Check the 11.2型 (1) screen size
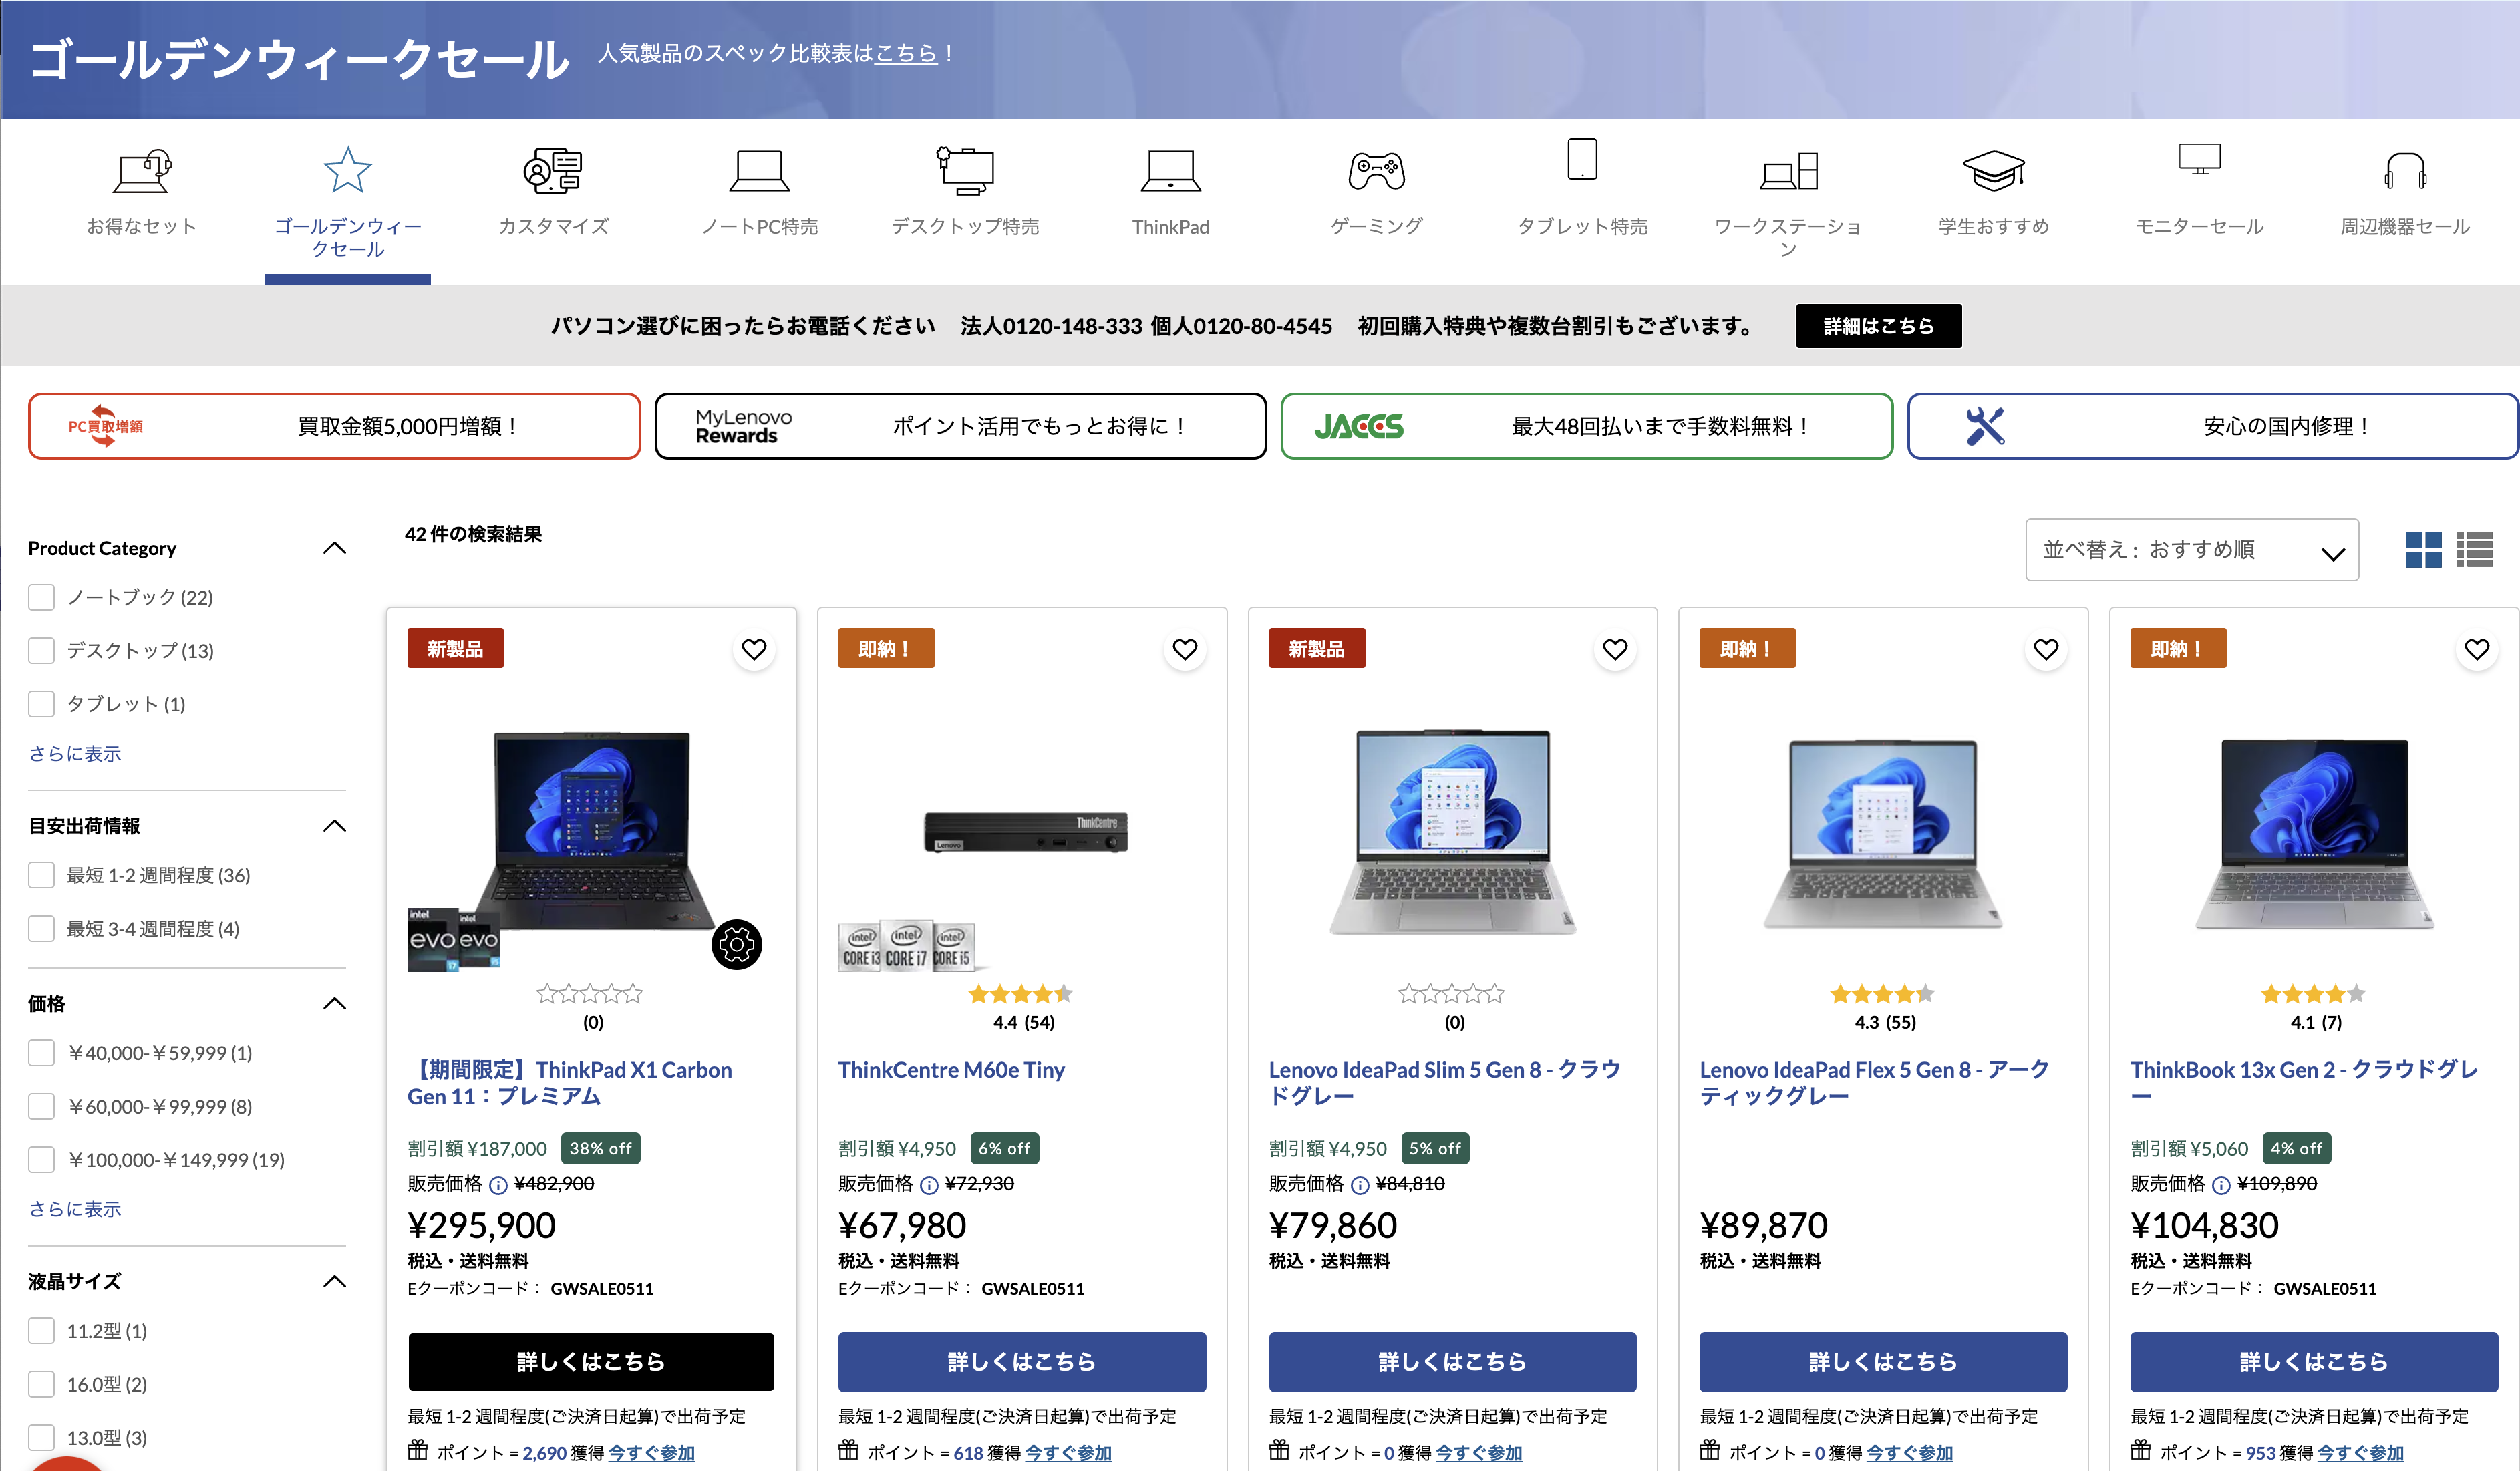 pyautogui.click(x=41, y=1331)
